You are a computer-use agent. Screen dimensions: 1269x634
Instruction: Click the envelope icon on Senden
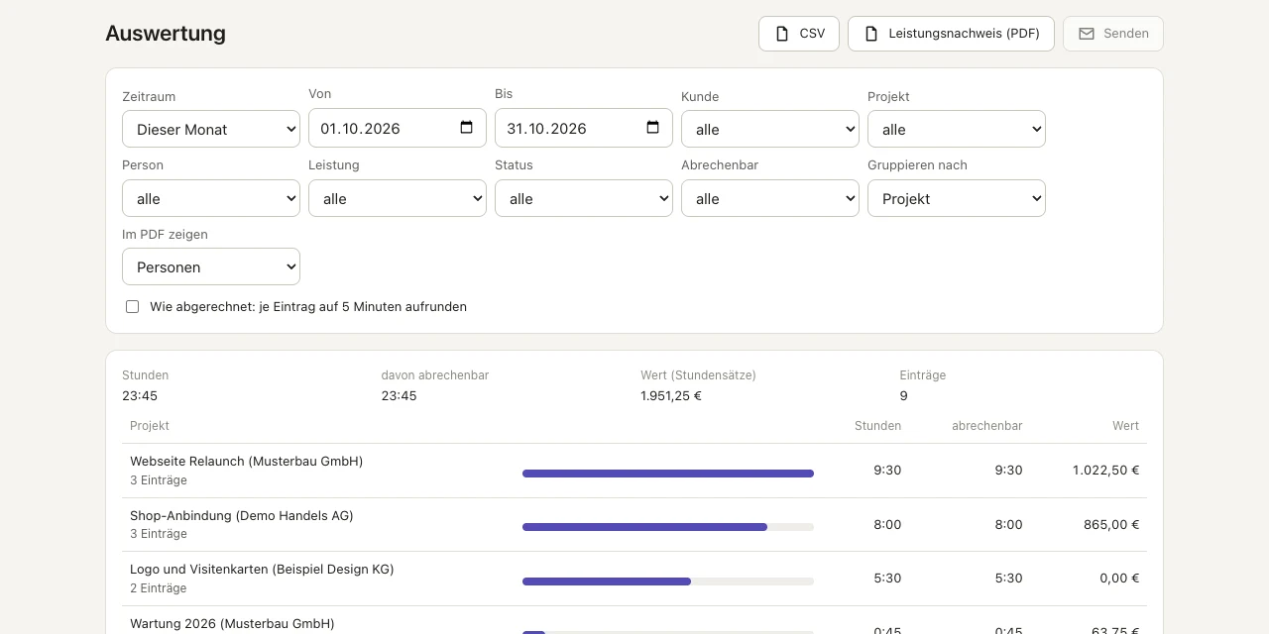pos(1087,34)
